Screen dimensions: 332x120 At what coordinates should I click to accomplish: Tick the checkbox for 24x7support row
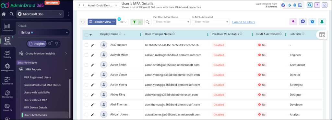pyautogui.click(x=86, y=45)
